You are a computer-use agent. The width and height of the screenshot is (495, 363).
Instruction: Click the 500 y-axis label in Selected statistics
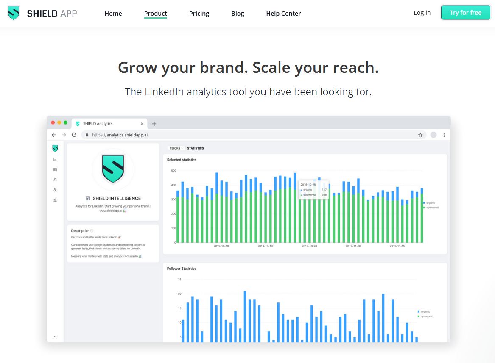pos(173,171)
